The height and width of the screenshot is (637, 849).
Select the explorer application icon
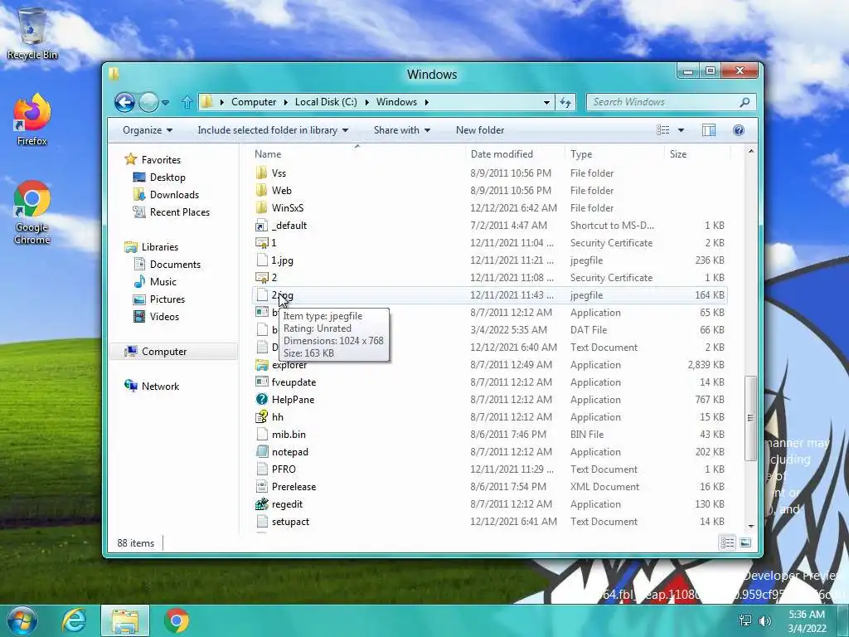261,365
